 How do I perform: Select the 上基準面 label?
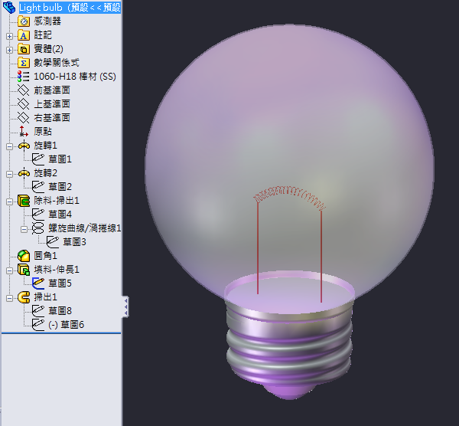coord(52,103)
